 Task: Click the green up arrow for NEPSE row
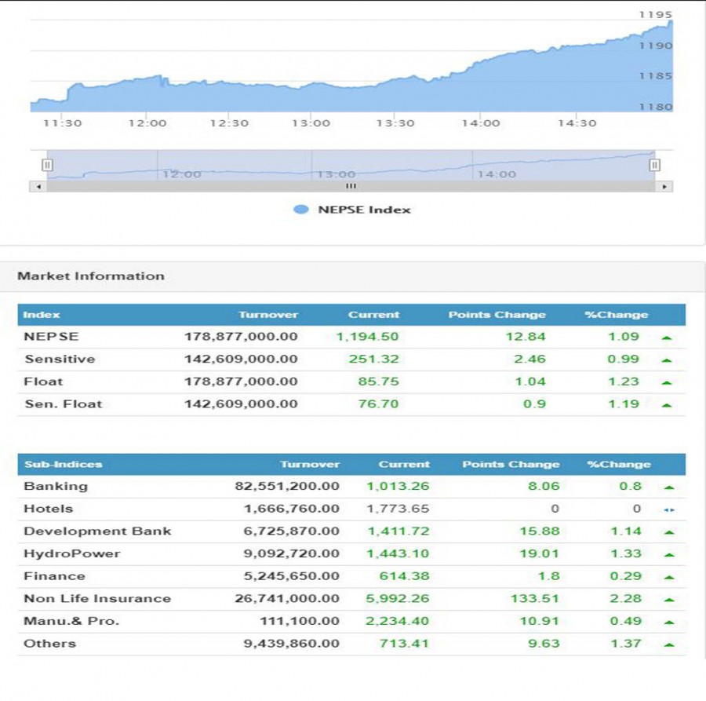pos(666,338)
